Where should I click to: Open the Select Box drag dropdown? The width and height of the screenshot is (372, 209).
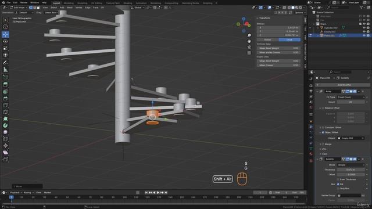pyautogui.click(x=51, y=13)
